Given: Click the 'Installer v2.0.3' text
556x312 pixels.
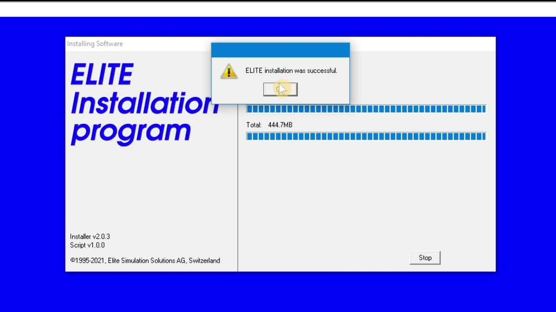Looking at the screenshot, I should (90, 237).
